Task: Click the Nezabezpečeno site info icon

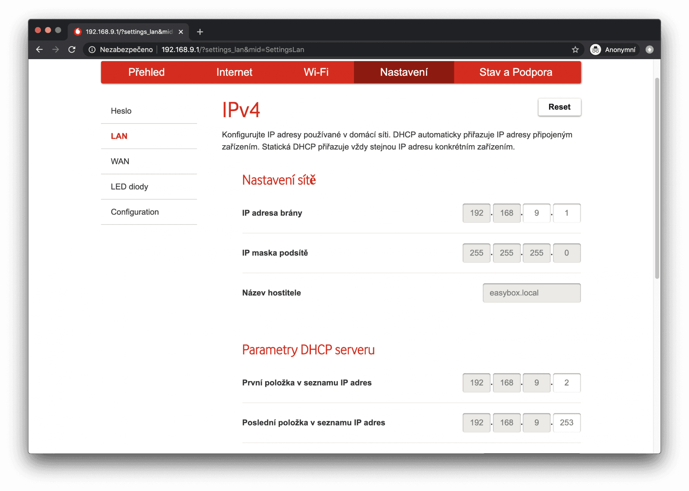Action: 92,49
